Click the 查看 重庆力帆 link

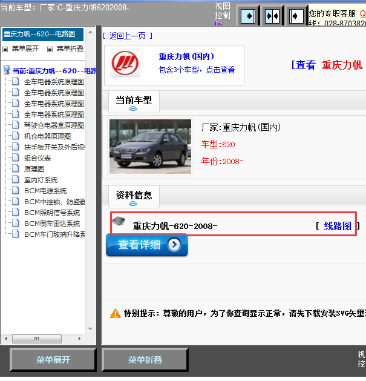(x=327, y=65)
